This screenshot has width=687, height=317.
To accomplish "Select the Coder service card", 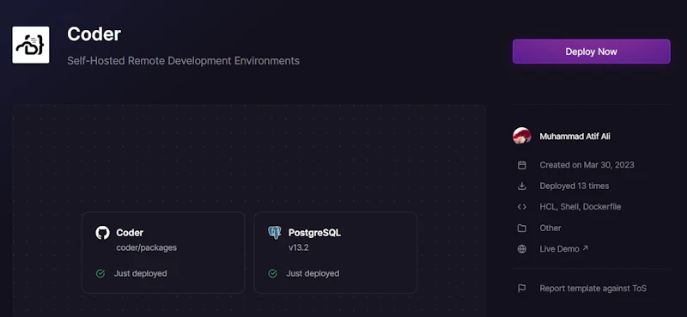I will click(x=163, y=253).
